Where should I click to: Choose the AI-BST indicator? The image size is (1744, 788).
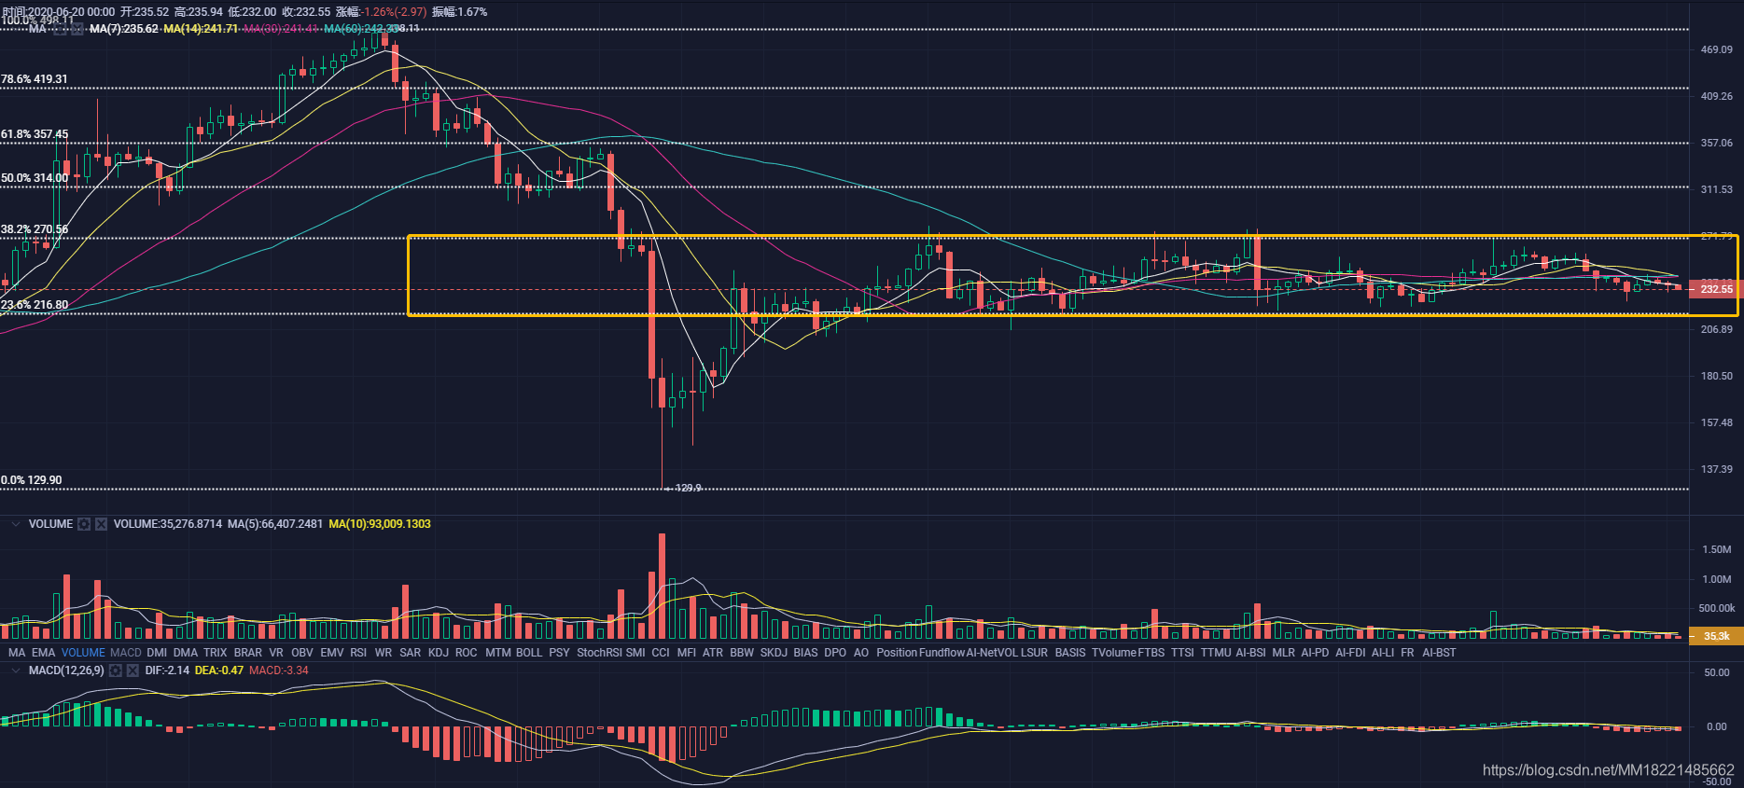pos(1439,653)
